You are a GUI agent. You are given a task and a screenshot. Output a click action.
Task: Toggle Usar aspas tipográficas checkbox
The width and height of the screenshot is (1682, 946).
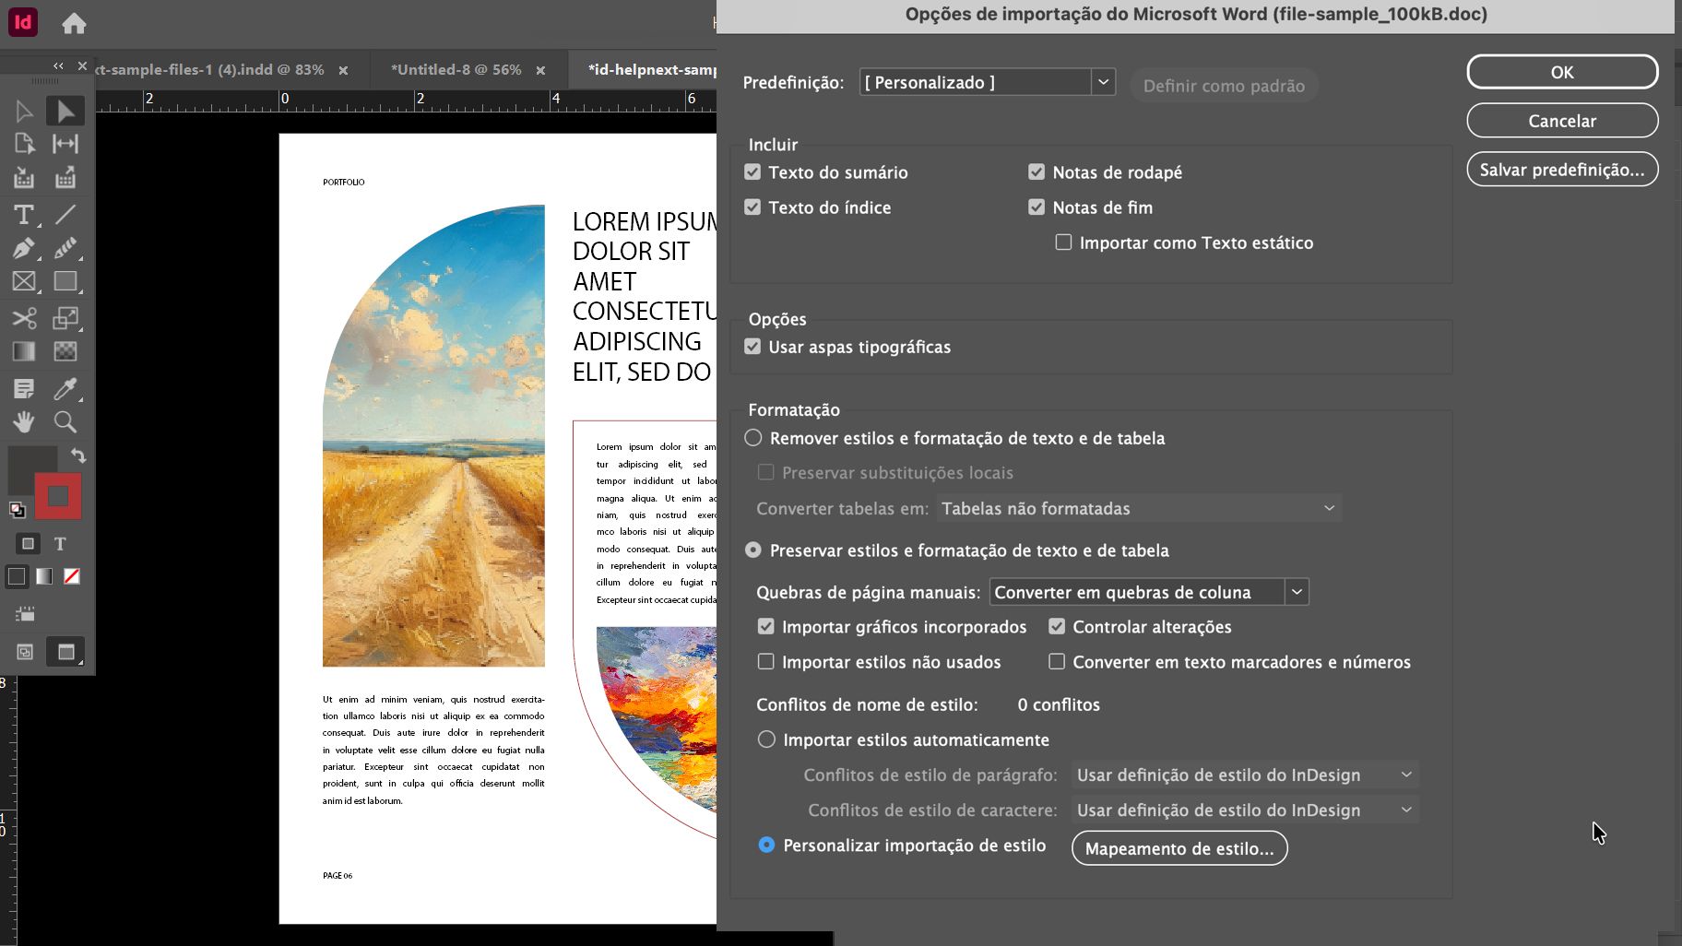[x=752, y=347]
